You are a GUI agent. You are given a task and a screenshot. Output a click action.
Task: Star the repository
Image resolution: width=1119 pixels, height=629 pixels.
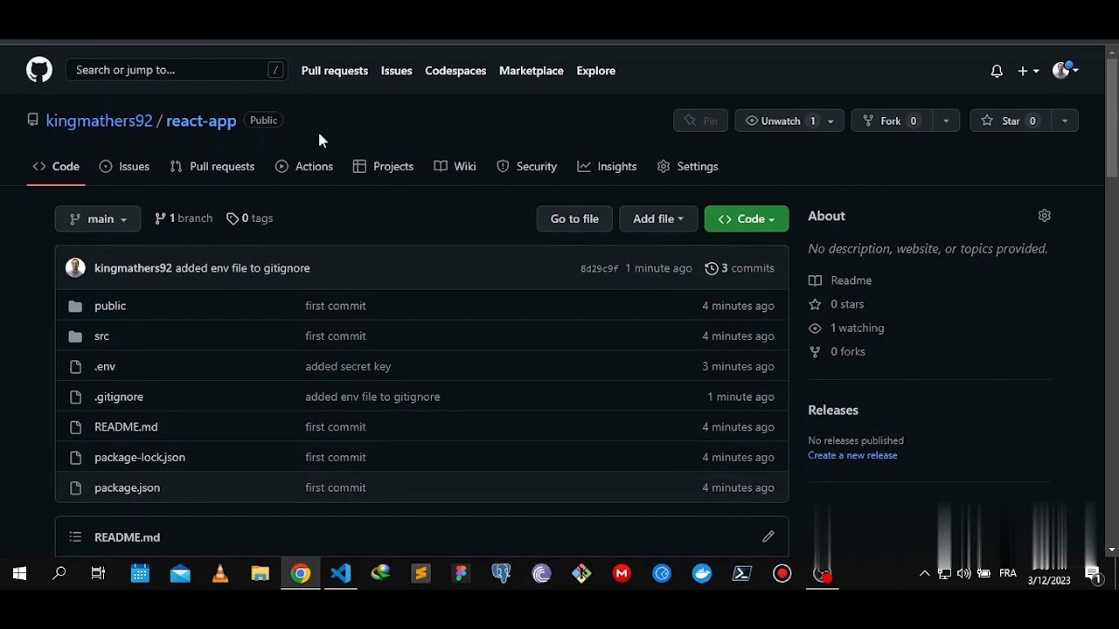[1010, 121]
